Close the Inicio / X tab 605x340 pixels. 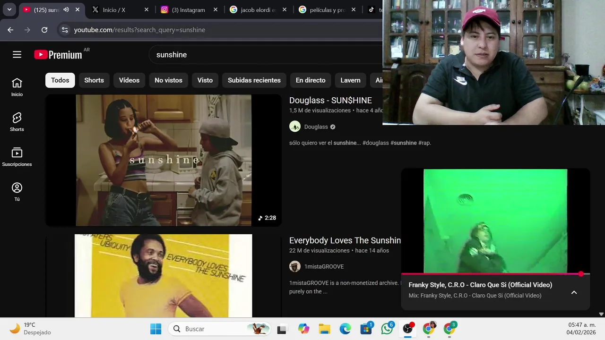[147, 9]
